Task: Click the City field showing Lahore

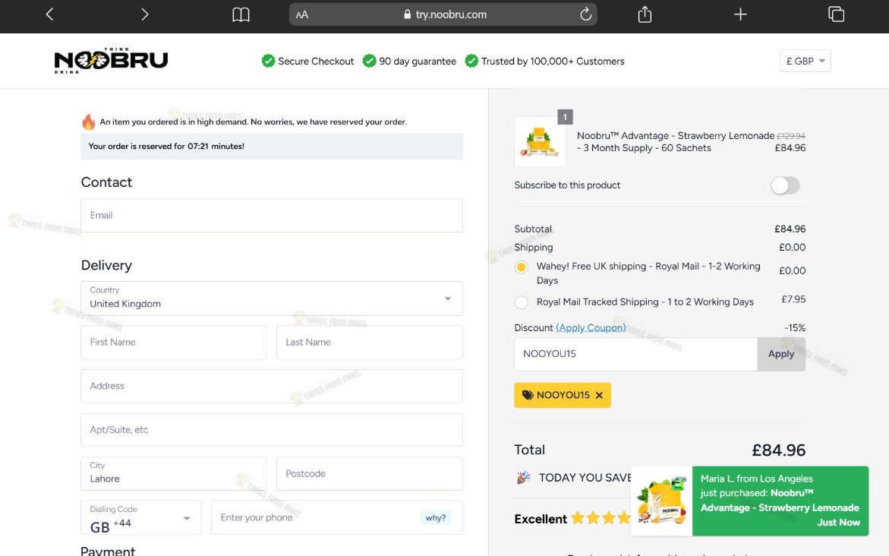Action: tap(174, 473)
